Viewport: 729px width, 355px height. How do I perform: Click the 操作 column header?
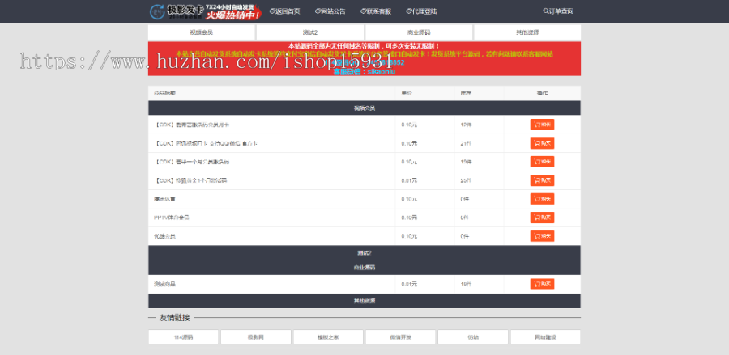click(542, 93)
